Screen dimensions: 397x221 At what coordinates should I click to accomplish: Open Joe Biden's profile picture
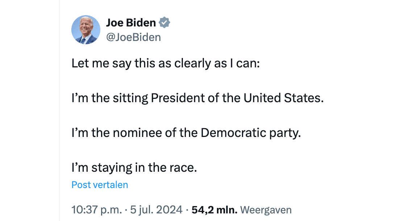click(x=86, y=30)
